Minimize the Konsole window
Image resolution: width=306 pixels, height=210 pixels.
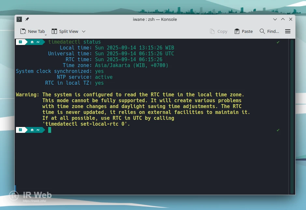275,19
